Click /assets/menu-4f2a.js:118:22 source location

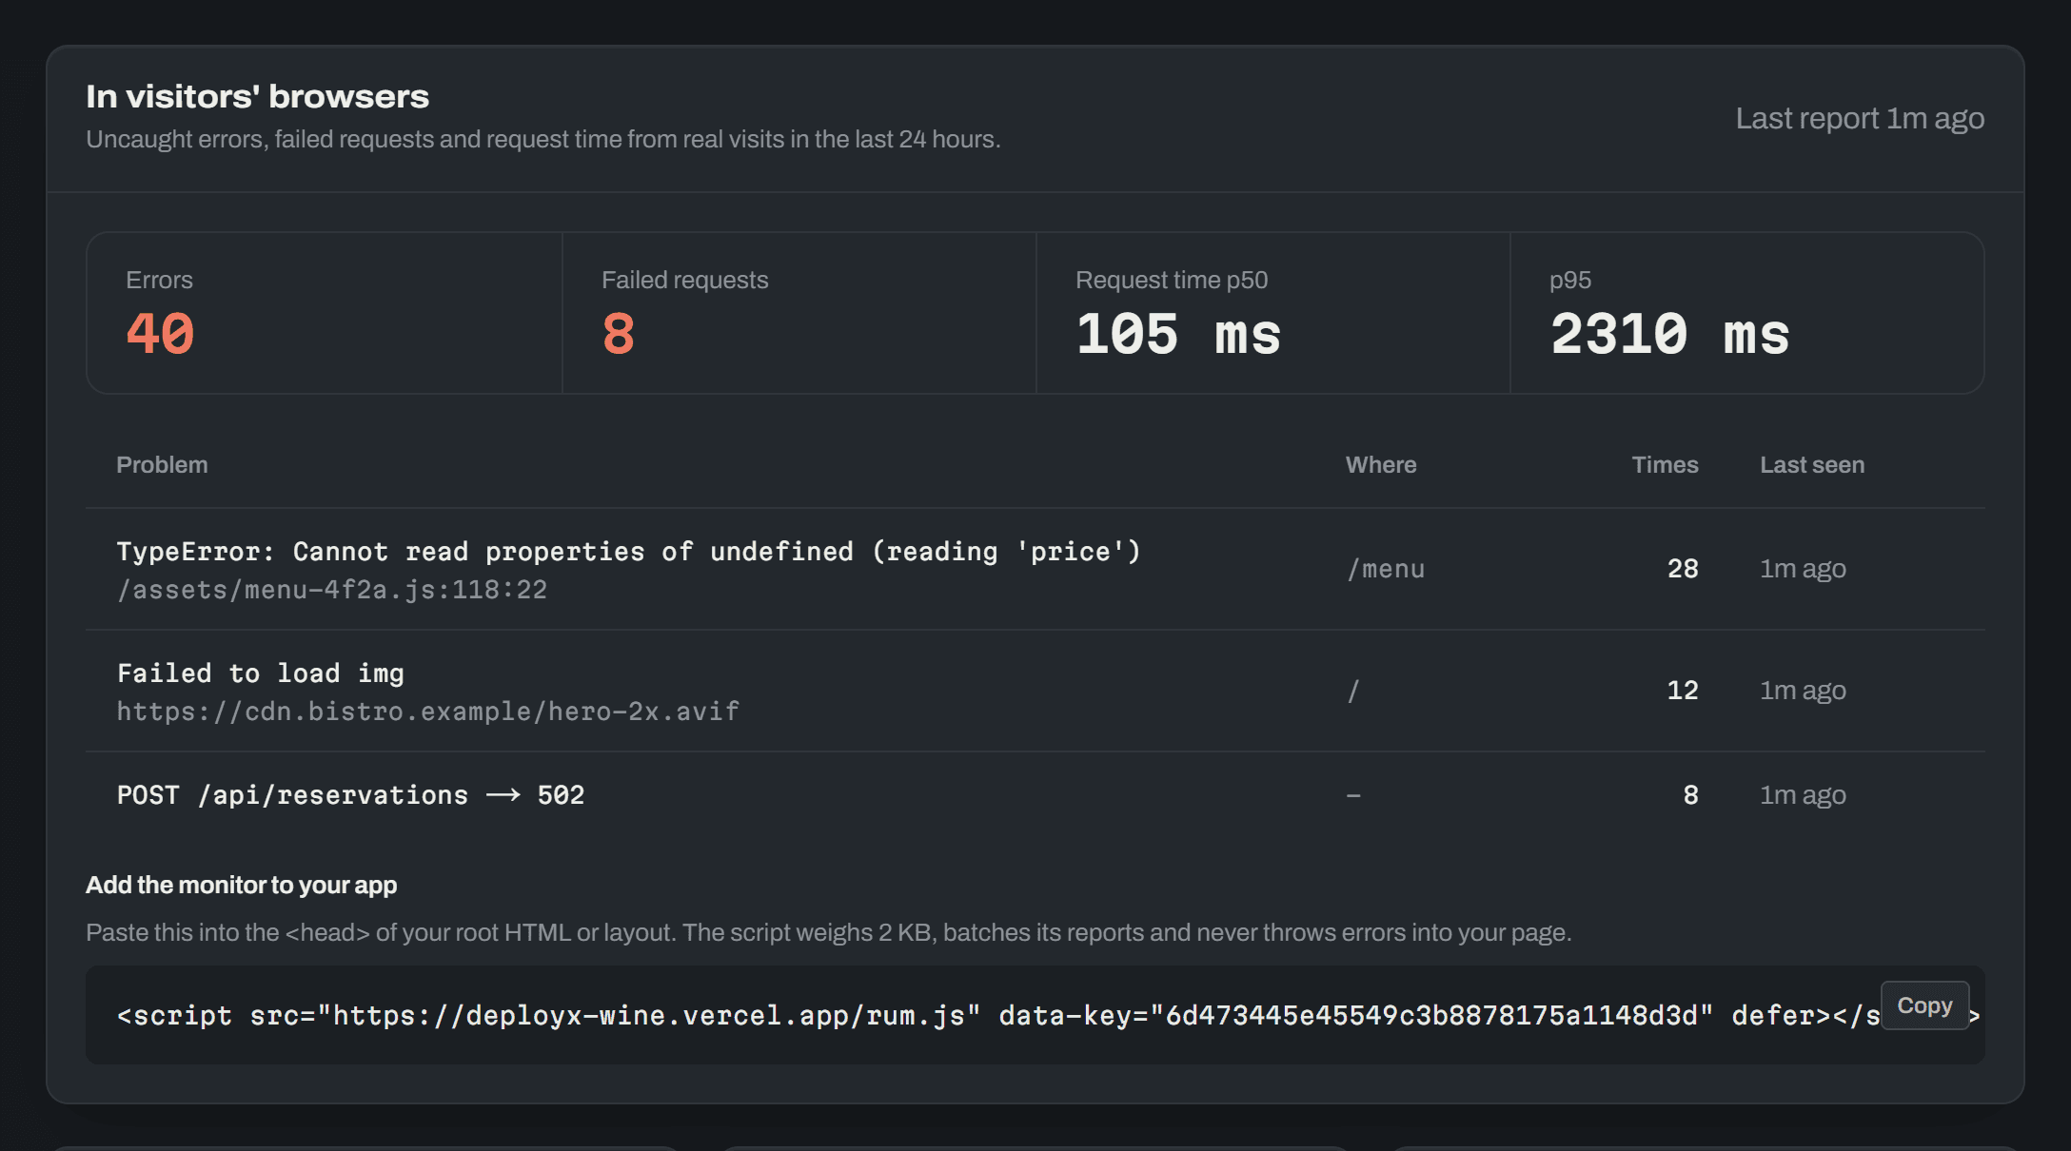(x=332, y=590)
